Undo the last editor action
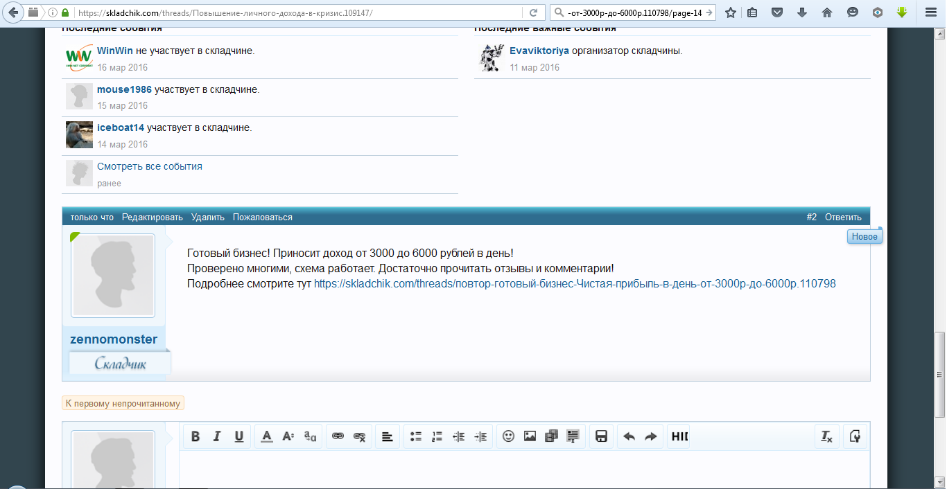 [629, 436]
